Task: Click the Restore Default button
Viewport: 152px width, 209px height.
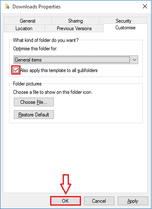Action: (x=34, y=115)
